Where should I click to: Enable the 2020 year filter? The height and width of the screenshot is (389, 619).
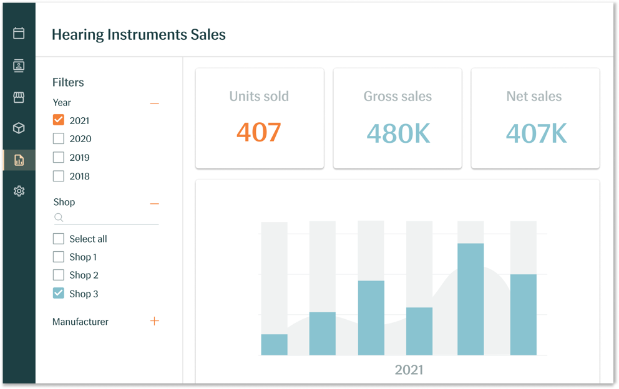tap(59, 138)
